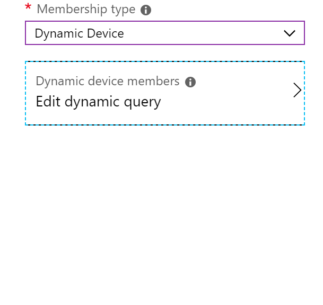
Task: Focus the purple-outlined Membership type combo box
Action: point(165,33)
